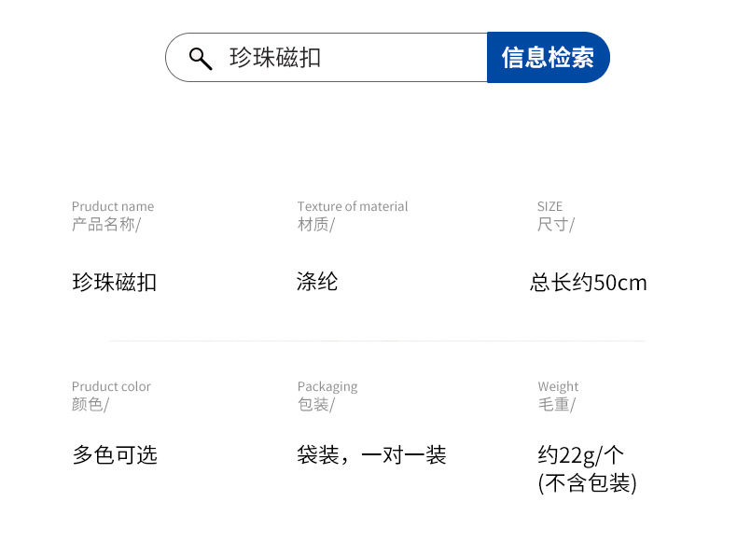Click the color value 多色可选

point(115,455)
